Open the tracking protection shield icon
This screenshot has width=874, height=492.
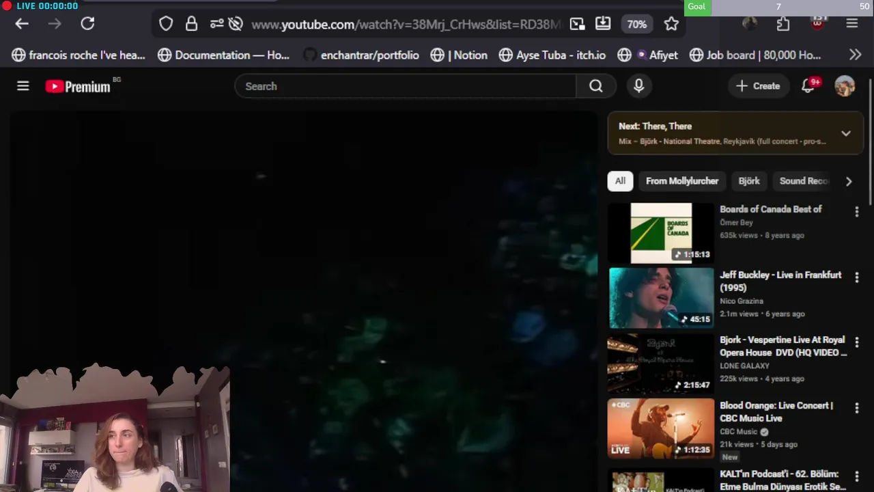[x=166, y=24]
